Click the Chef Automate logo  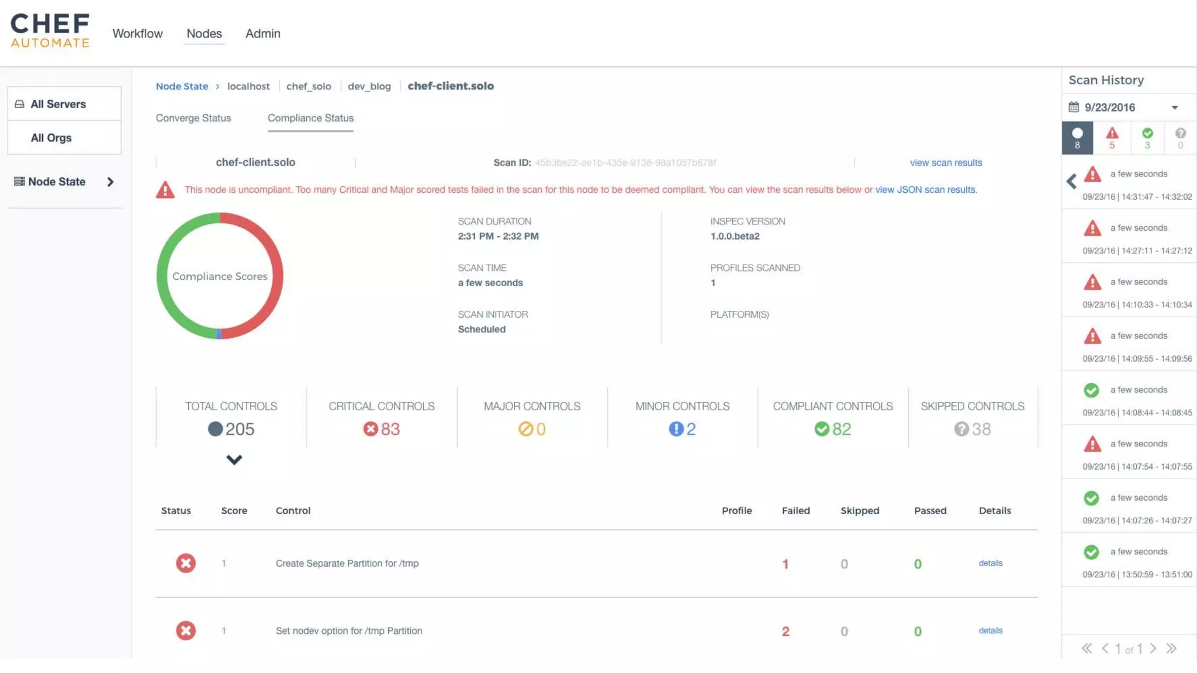click(50, 30)
